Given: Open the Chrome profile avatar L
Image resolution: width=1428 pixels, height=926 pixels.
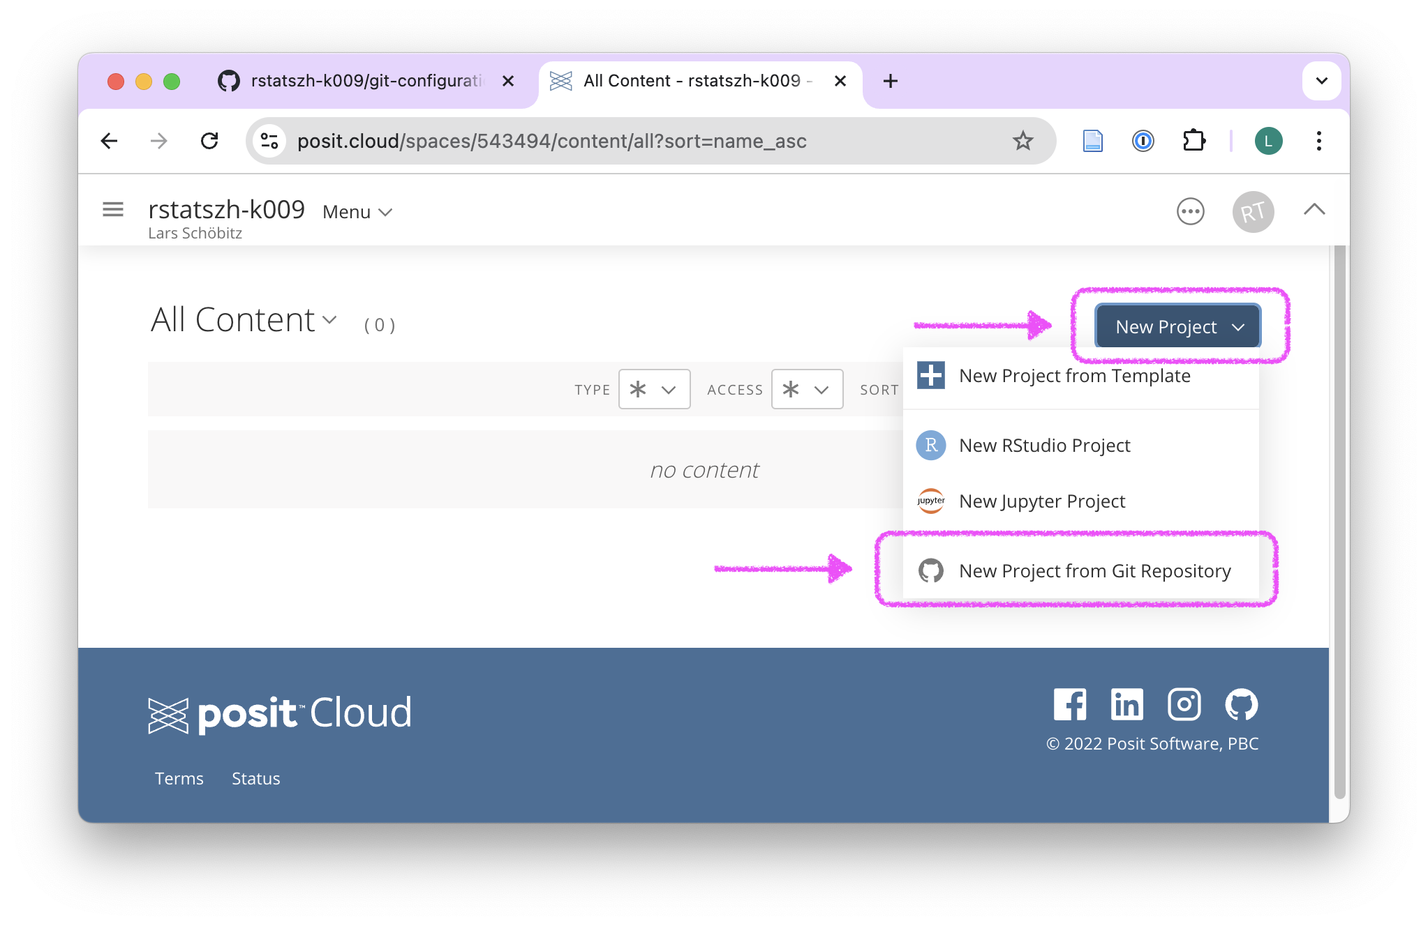Looking at the screenshot, I should click(x=1269, y=141).
